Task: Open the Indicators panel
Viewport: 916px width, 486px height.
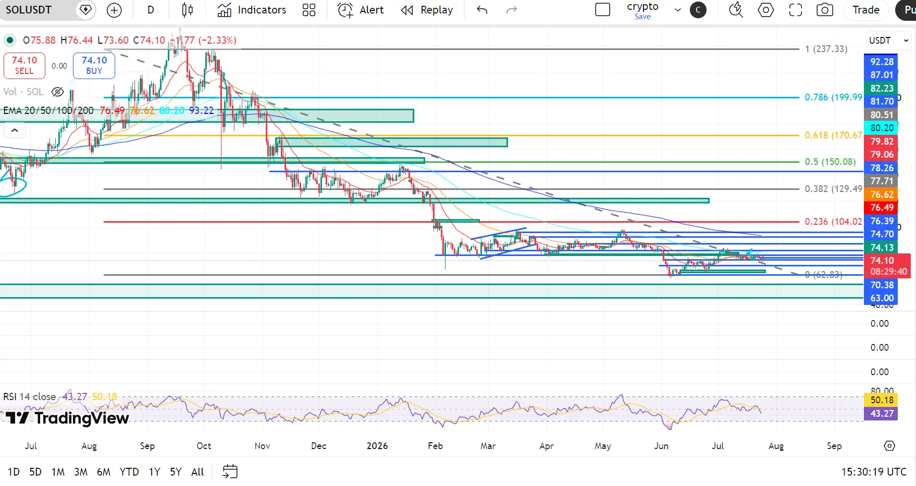Action: [x=252, y=10]
